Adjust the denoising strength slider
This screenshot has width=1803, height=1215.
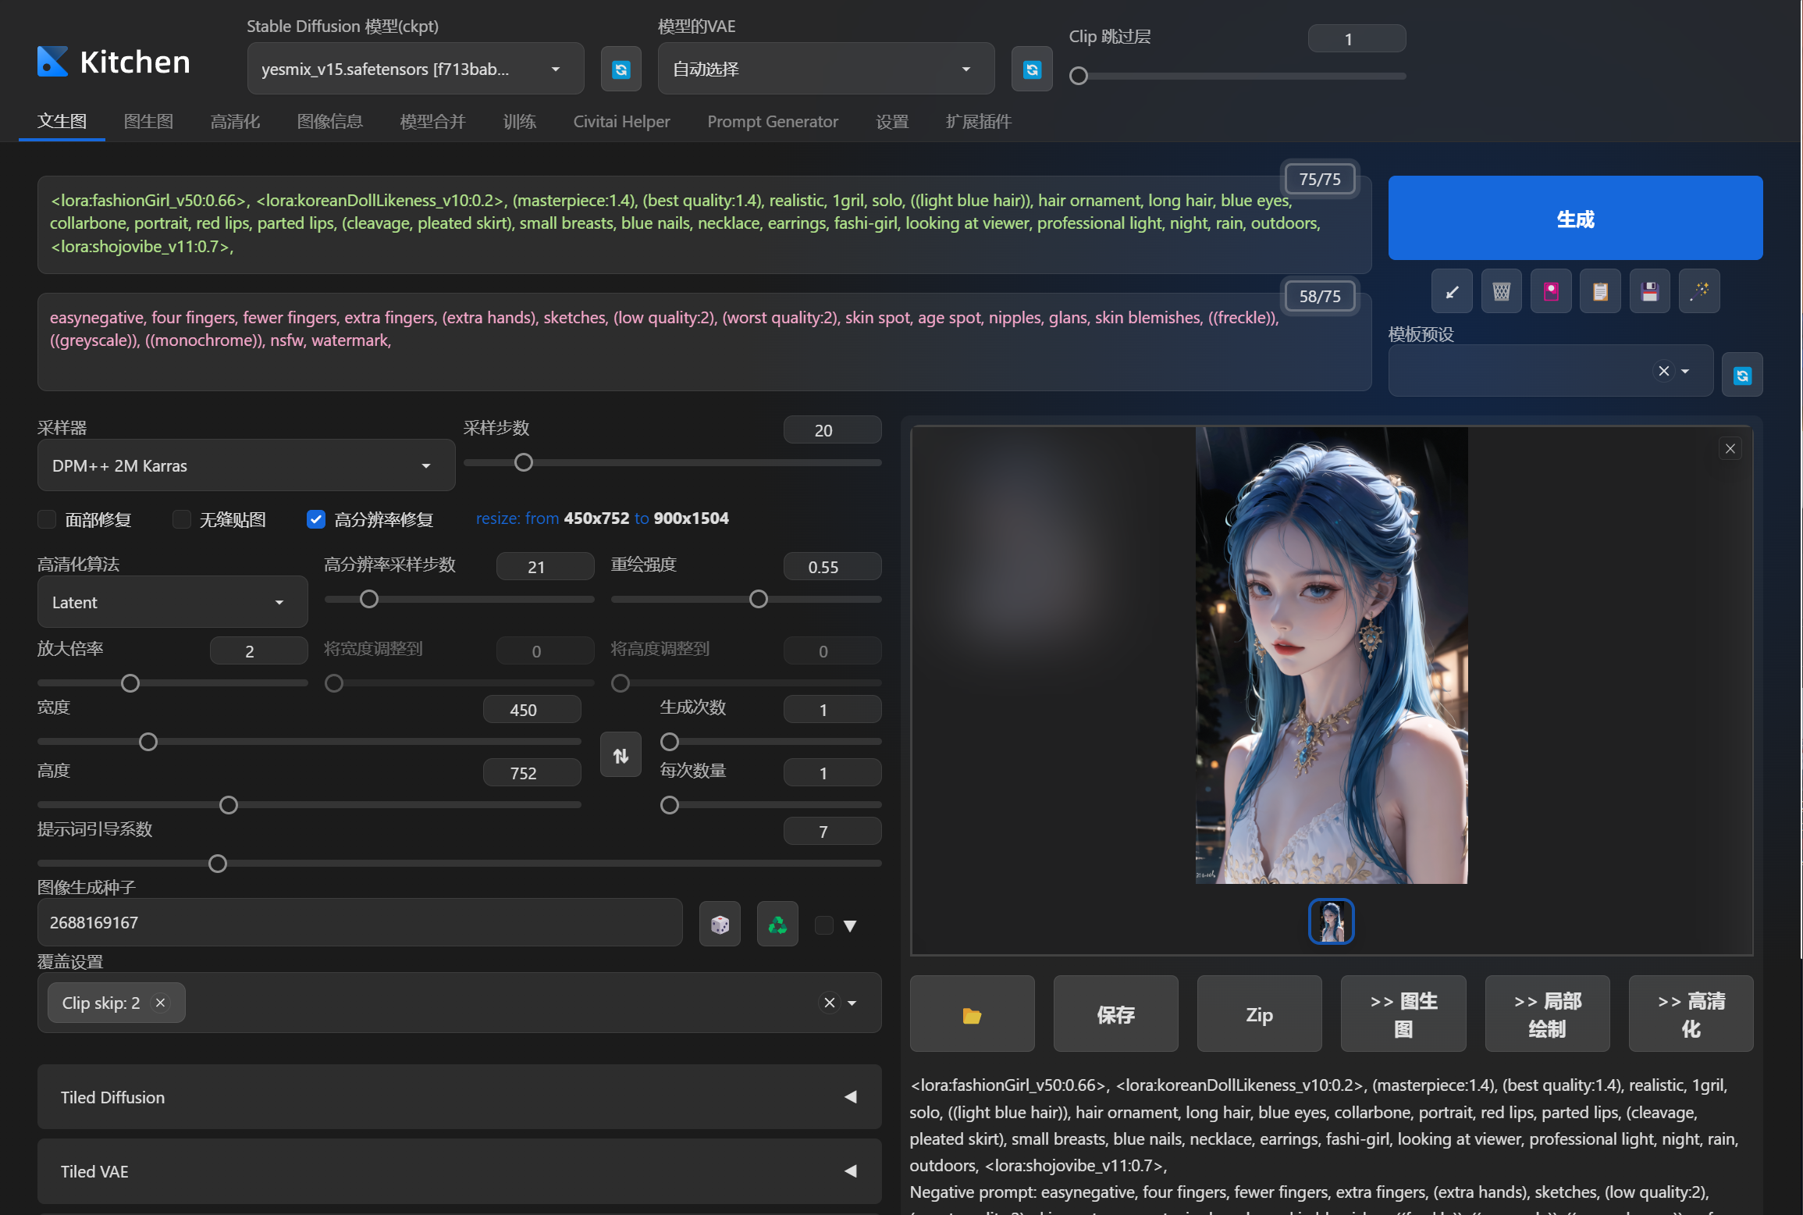746,599
